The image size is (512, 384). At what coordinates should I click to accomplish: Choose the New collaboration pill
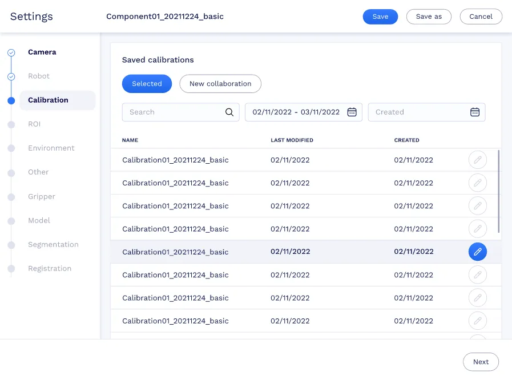(220, 84)
